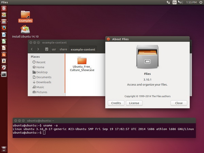Click the Credits button
Viewport: 204px width, 153px height.
(116, 103)
